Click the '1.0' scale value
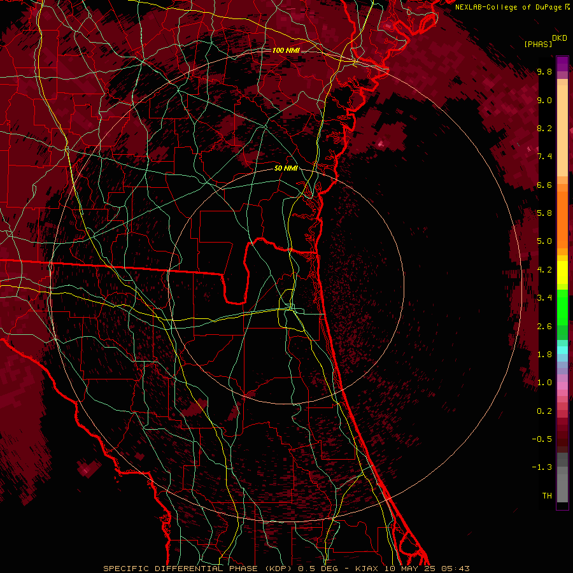The height and width of the screenshot is (573, 573). 544,383
